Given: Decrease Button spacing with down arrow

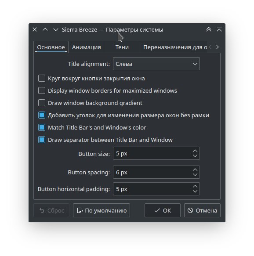Looking at the screenshot, I should [195, 175].
